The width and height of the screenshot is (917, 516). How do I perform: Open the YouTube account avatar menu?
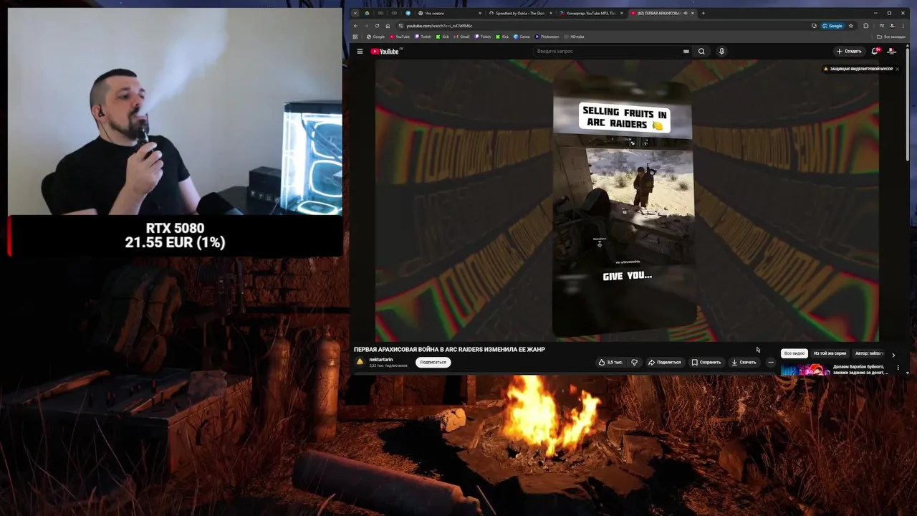tap(892, 52)
